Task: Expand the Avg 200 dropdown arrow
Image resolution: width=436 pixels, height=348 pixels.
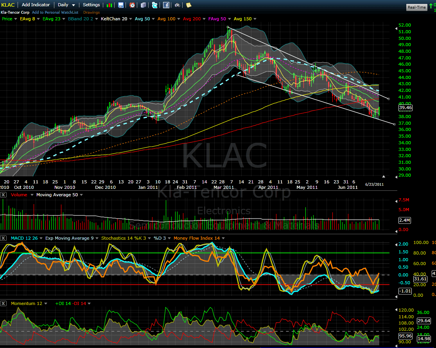Action: [204, 19]
